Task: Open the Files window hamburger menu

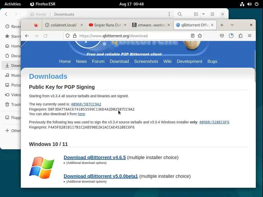Action: [212, 14]
